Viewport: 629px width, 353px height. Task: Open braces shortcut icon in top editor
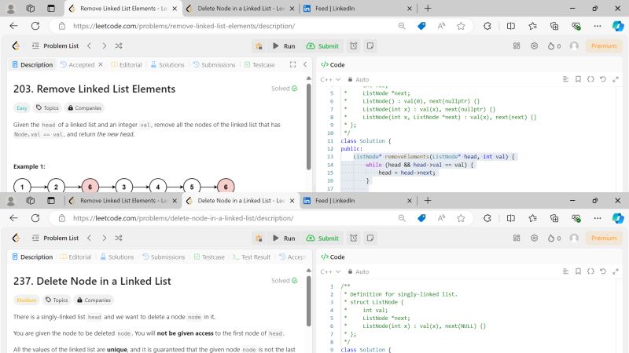[590, 79]
